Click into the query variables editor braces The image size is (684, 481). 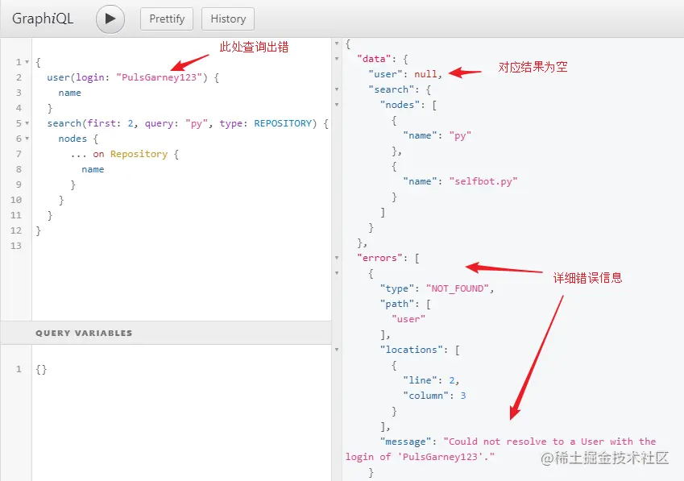tap(41, 369)
